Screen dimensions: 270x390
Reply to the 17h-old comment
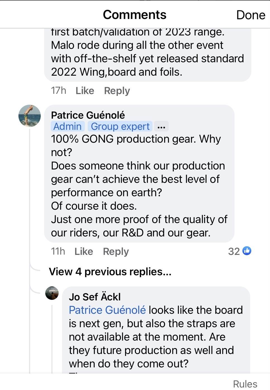117,91
